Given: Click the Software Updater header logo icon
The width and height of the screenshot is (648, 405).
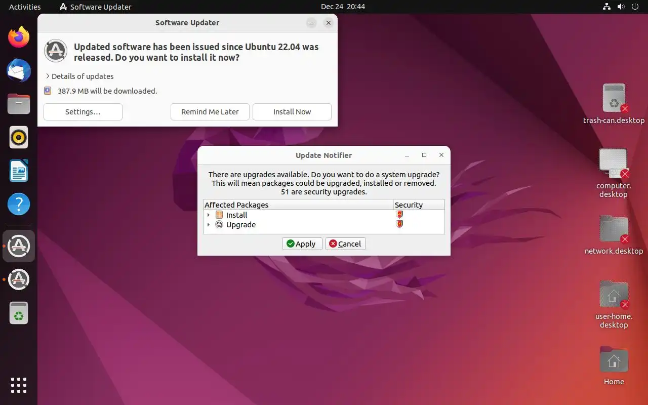Looking at the screenshot, I should point(56,51).
